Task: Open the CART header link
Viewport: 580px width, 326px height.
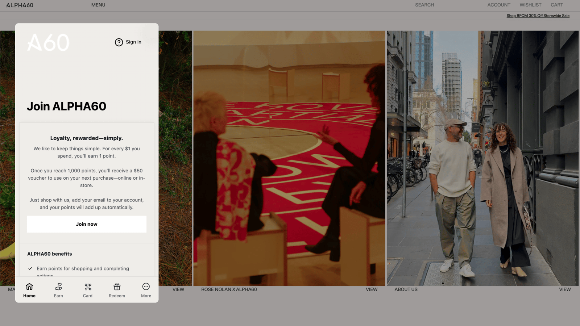Action: 557,5
